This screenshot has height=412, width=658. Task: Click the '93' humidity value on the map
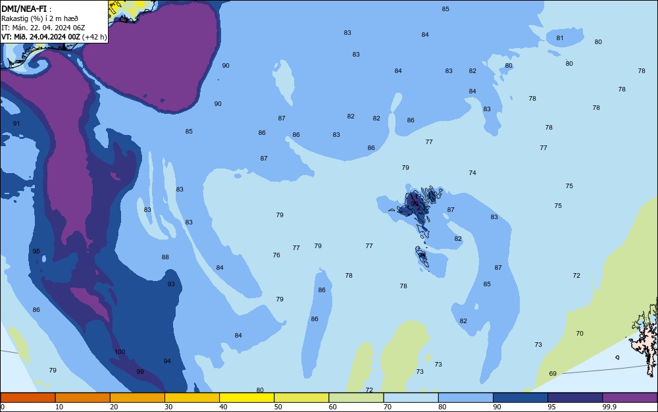click(x=171, y=284)
